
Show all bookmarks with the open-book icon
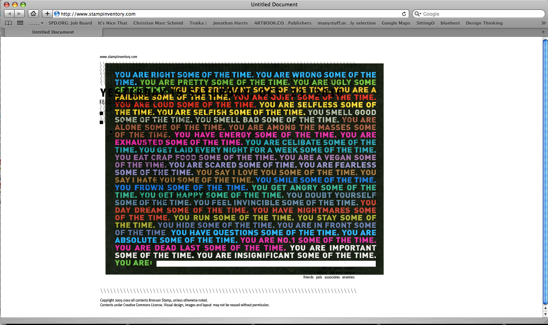pos(8,23)
